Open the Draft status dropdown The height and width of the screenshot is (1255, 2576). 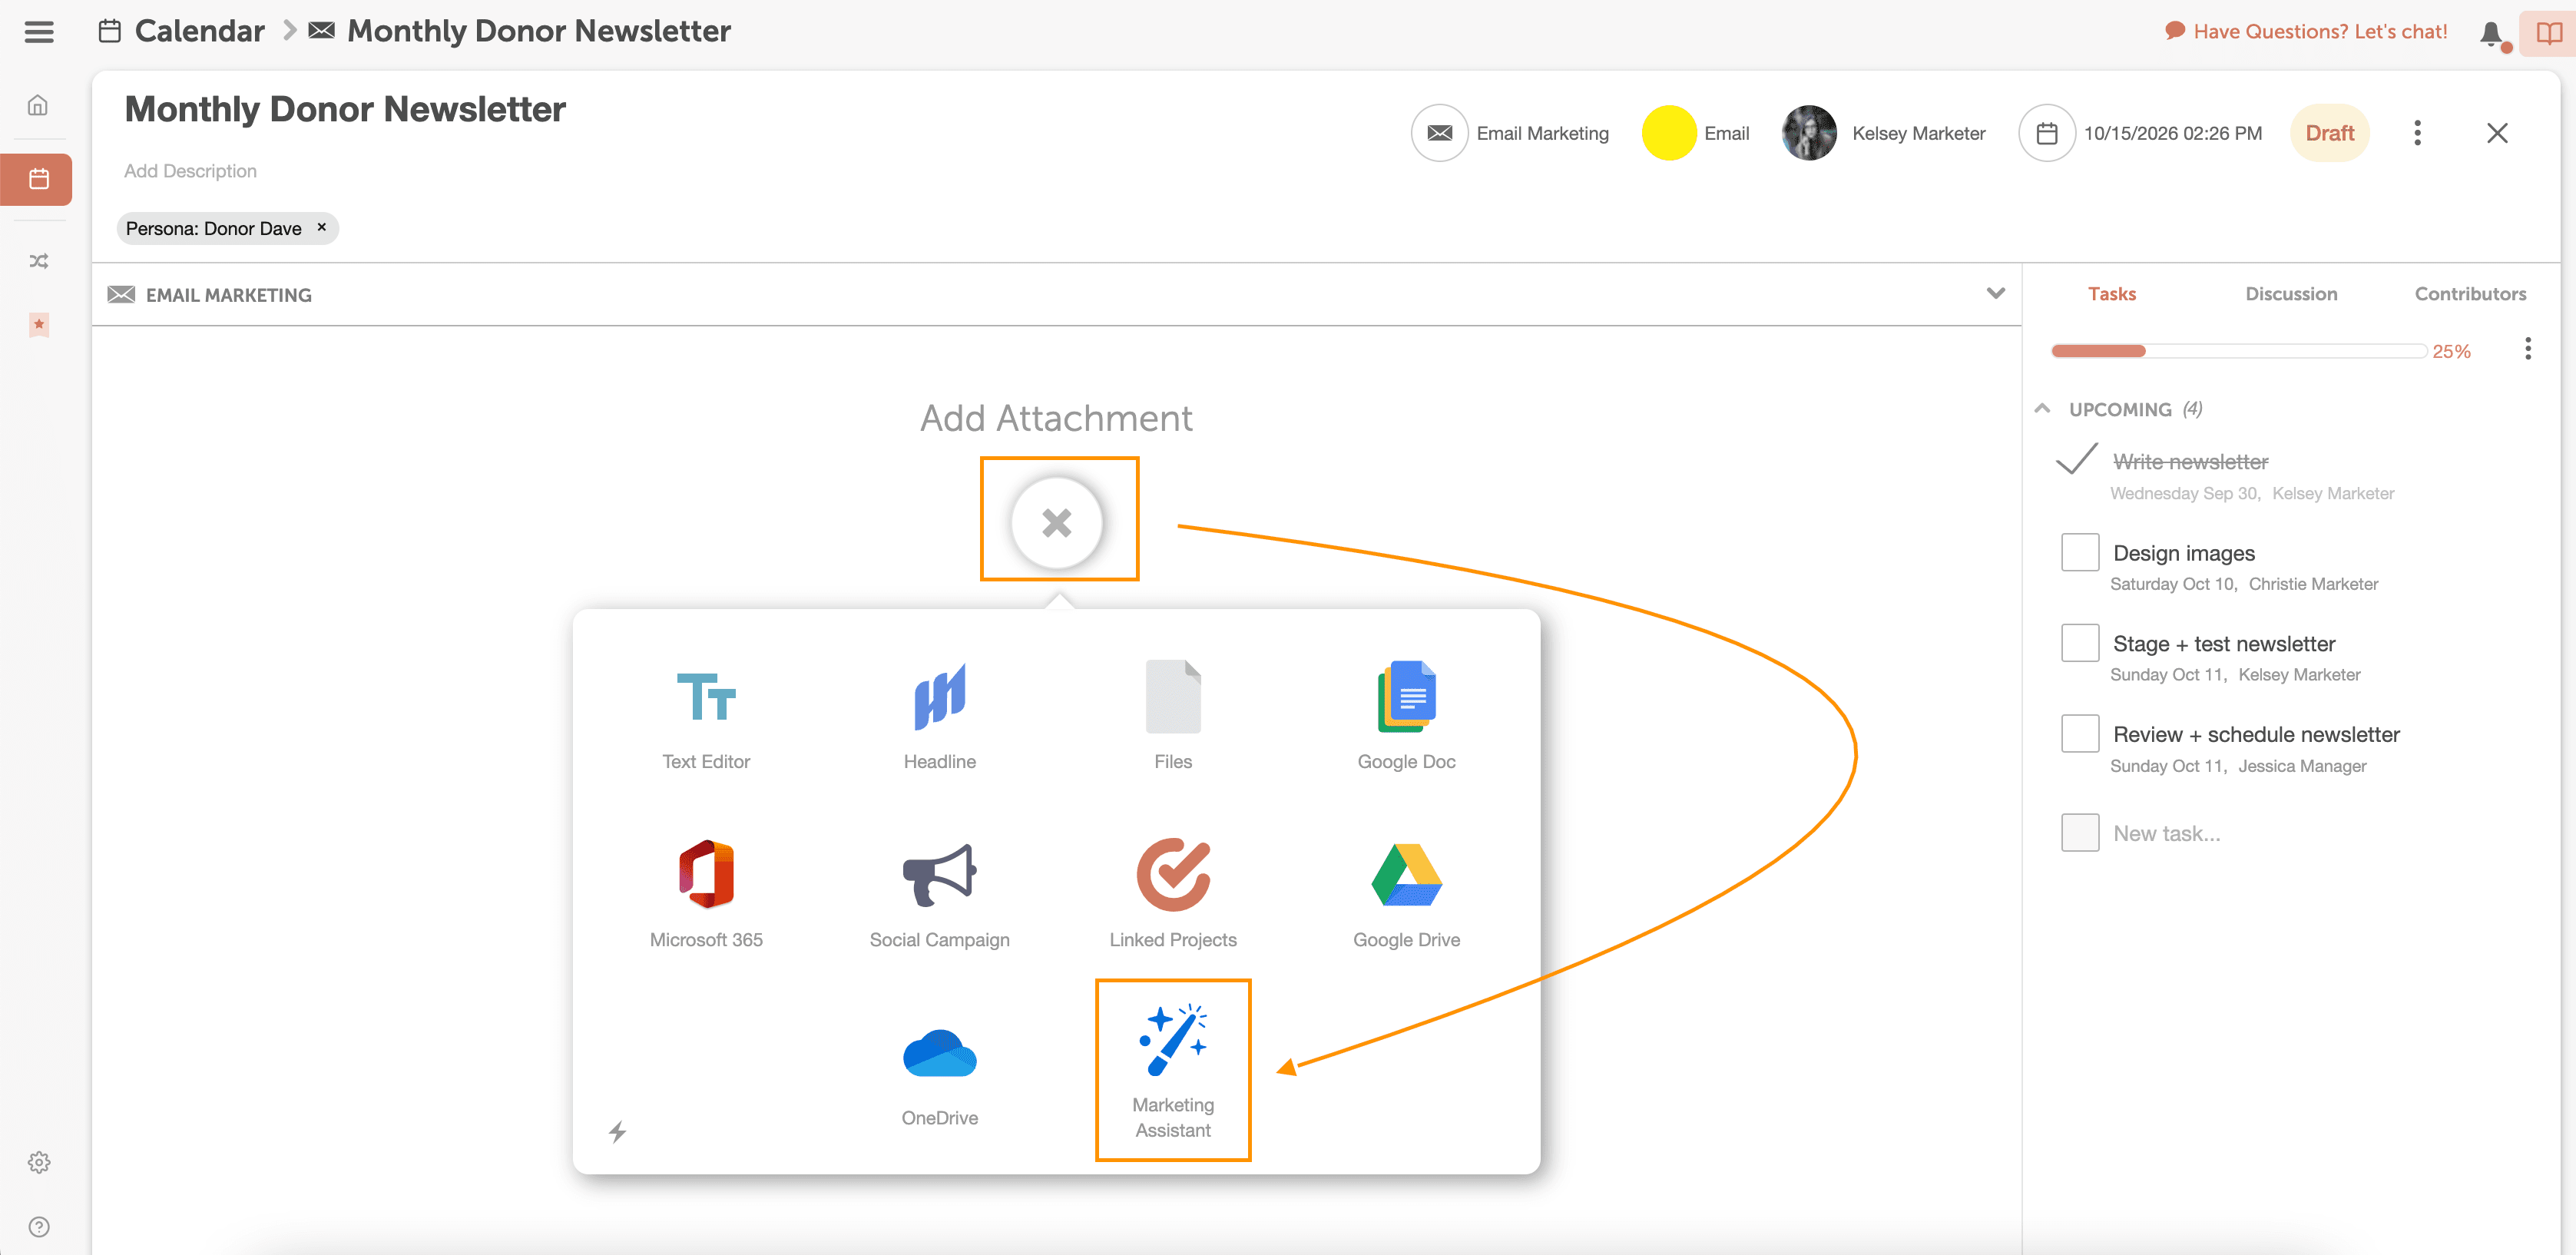[2329, 133]
